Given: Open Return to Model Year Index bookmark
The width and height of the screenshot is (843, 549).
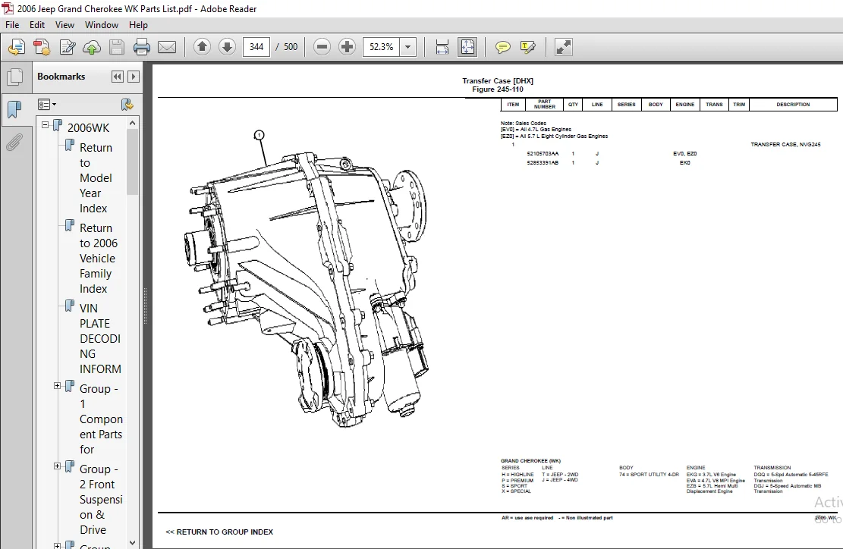Looking at the screenshot, I should 96,177.
